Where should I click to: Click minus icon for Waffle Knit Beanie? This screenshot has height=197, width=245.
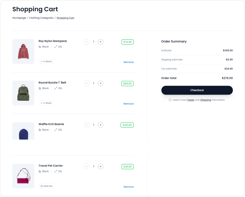[87, 125]
